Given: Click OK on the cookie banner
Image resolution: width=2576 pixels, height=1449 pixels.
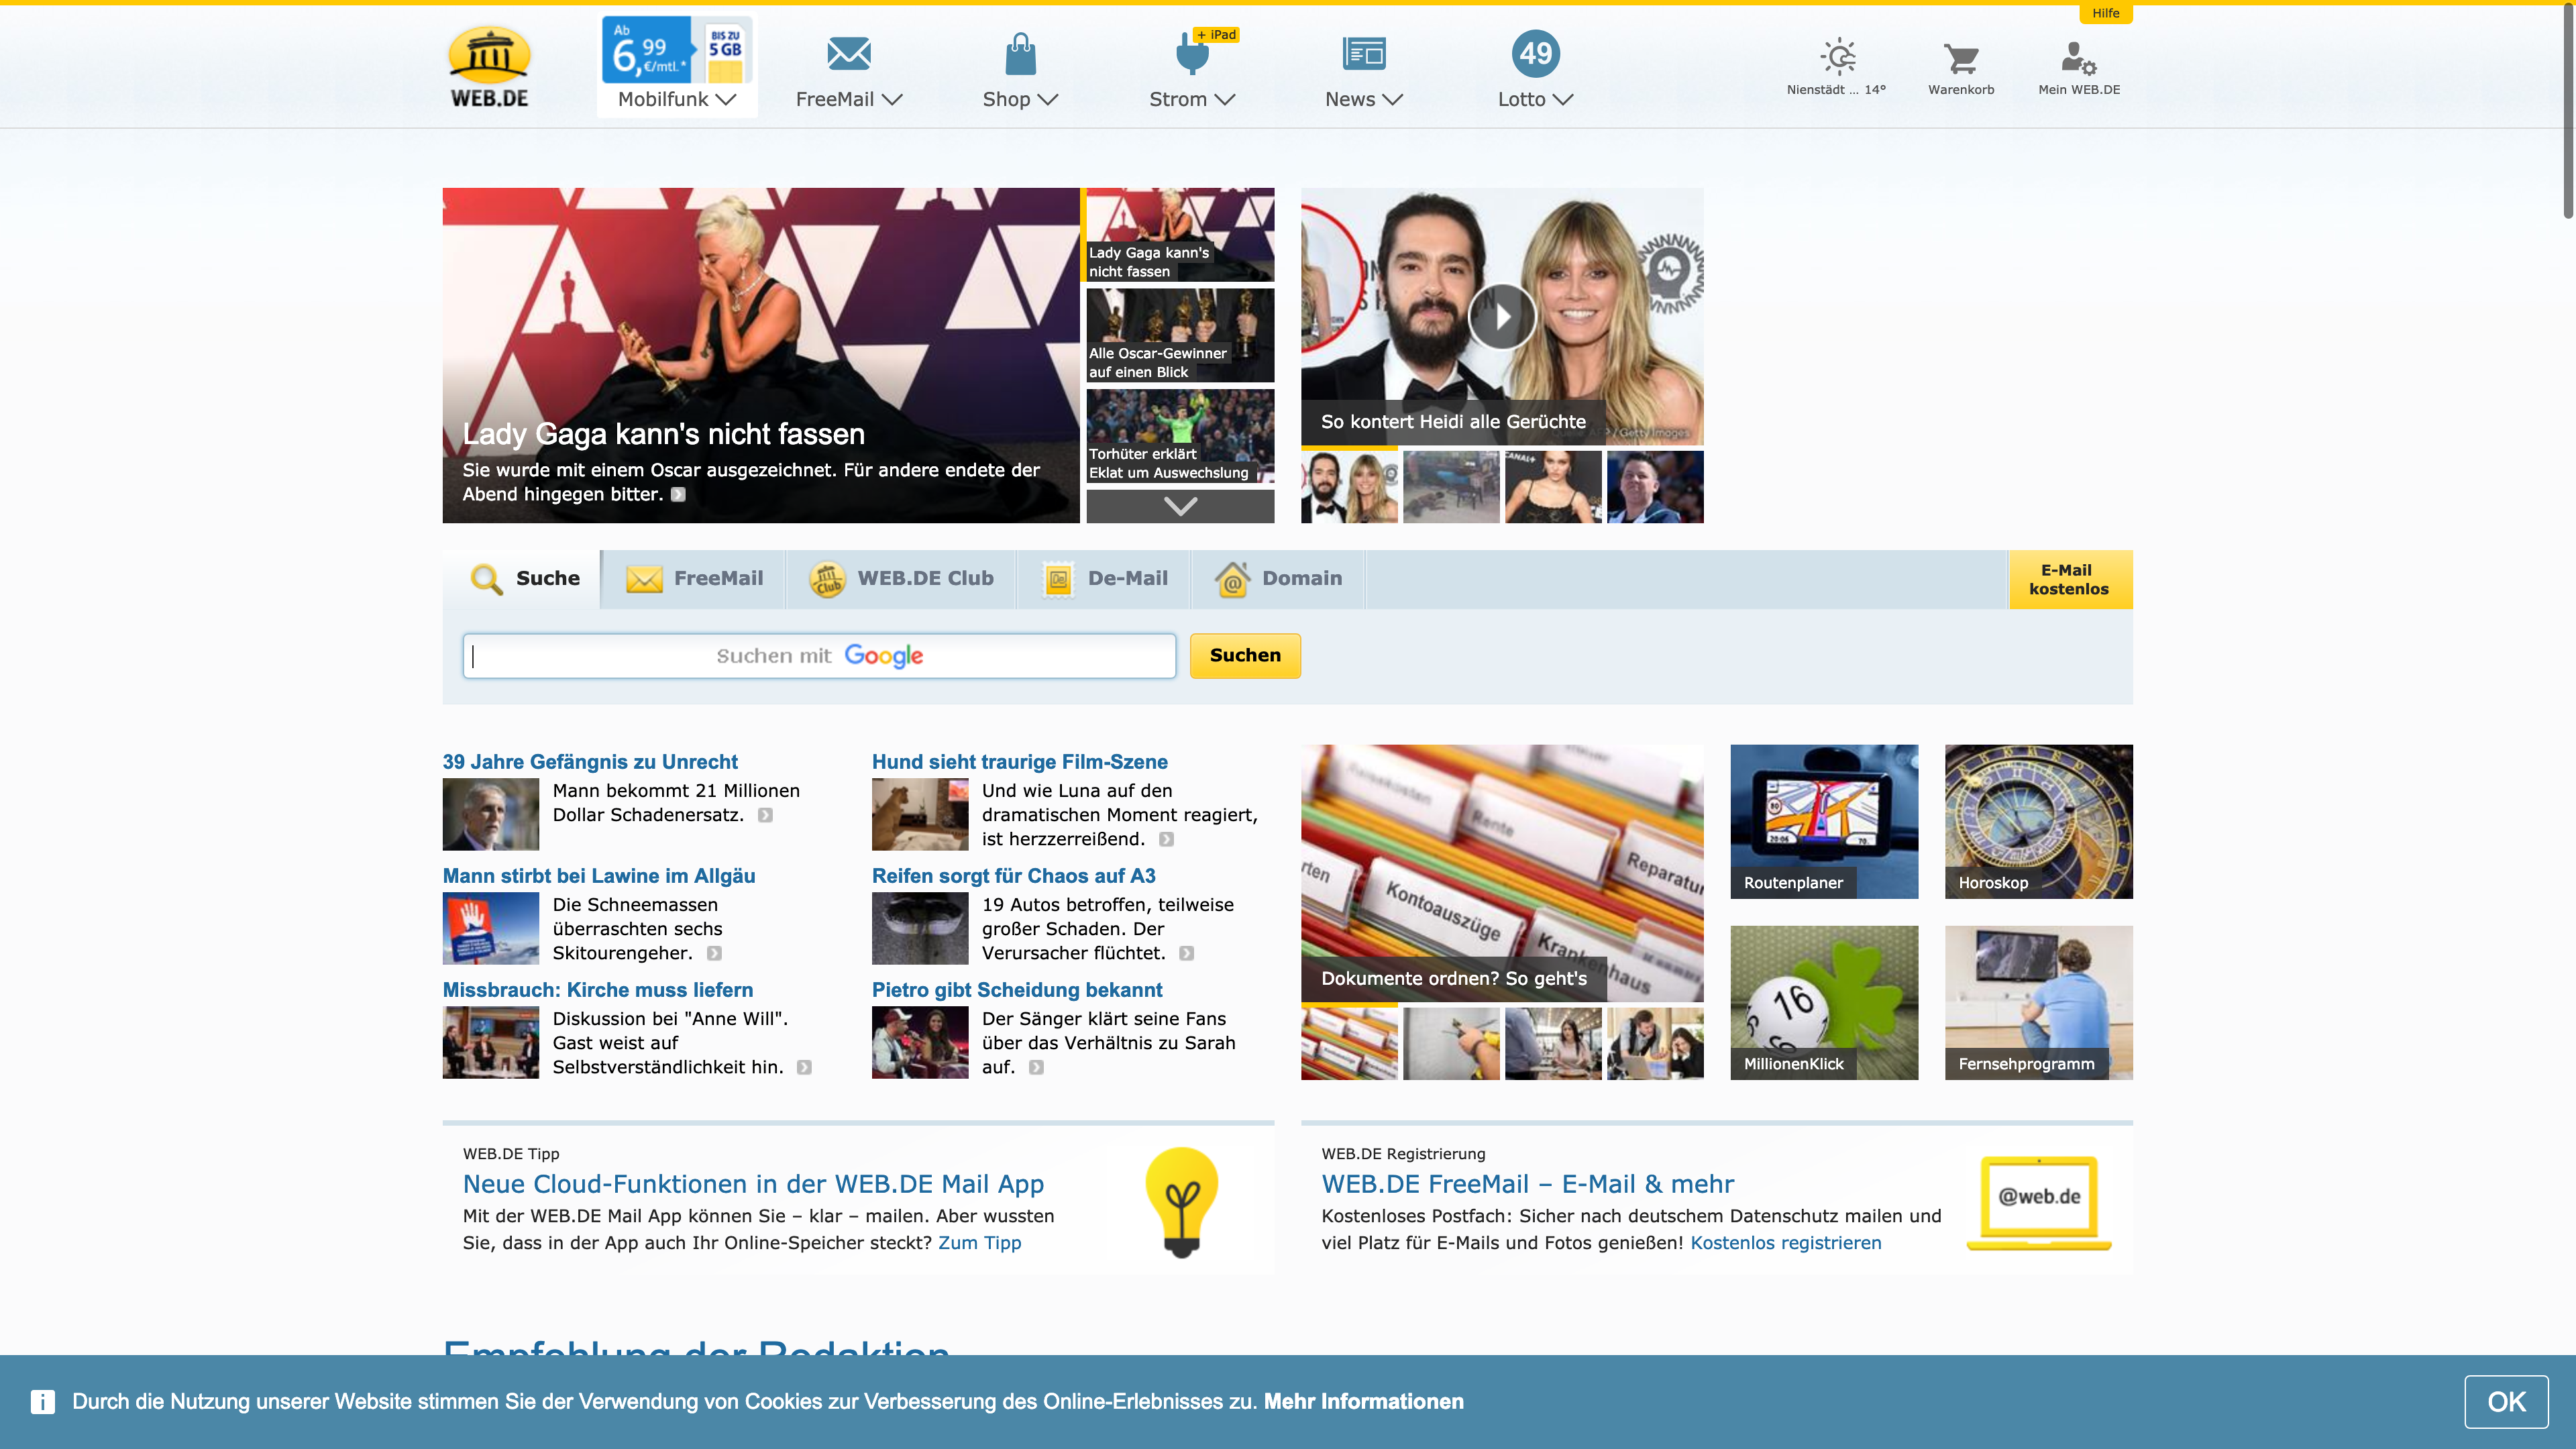Looking at the screenshot, I should pyautogui.click(x=2505, y=1401).
